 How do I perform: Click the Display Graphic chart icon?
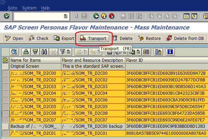click(158, 52)
